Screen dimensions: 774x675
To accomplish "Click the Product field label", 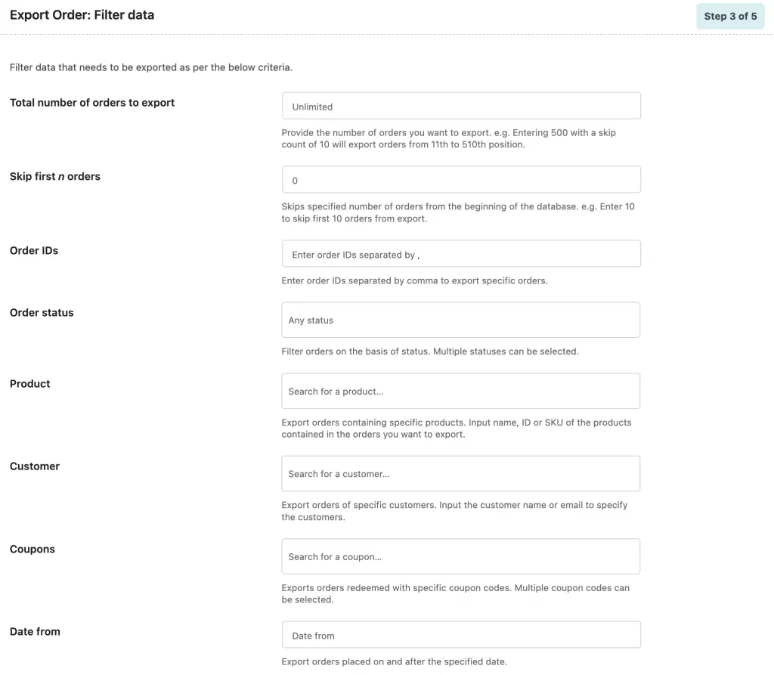I will pyautogui.click(x=30, y=383).
